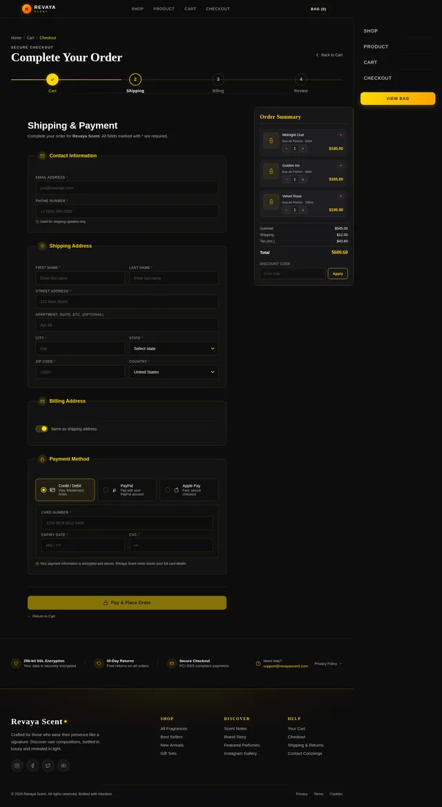Click the location pin icon beside Shipping Address
The image size is (442, 807).
(x=42, y=246)
